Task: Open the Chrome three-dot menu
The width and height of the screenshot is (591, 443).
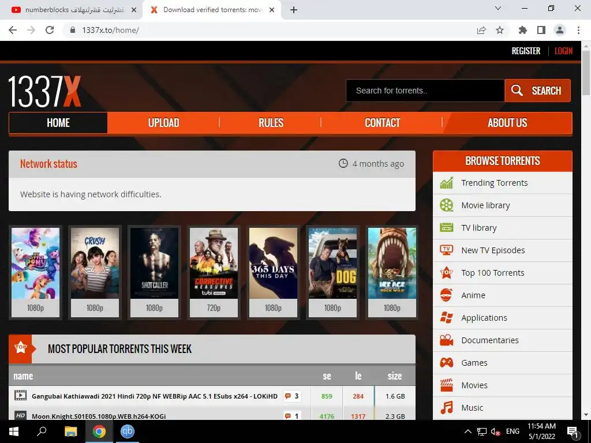Action: (x=578, y=30)
